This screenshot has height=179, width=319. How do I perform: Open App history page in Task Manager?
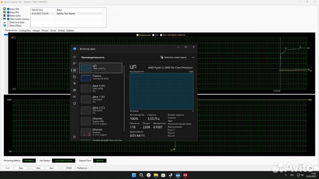74,77
